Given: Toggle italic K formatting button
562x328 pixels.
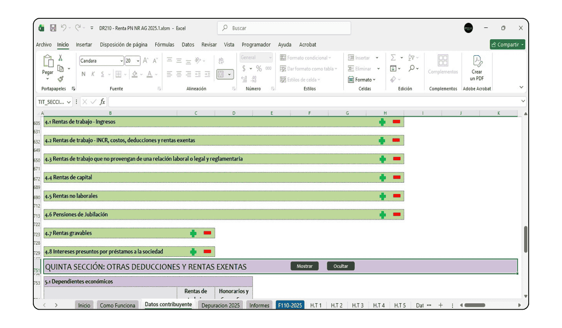Looking at the screenshot, I should (x=93, y=74).
